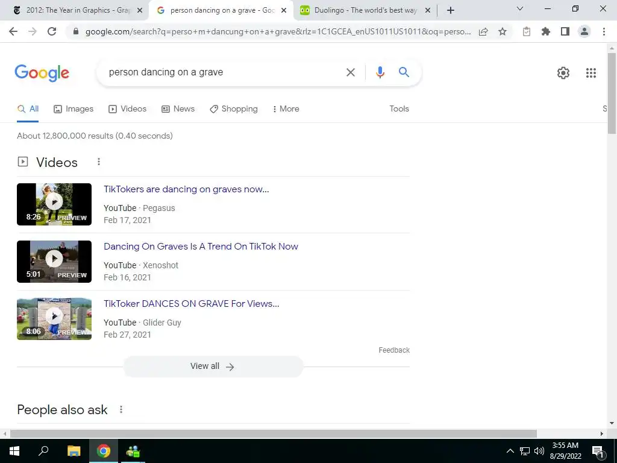Go to Google homepage via logo
This screenshot has height=463, width=617.
[x=42, y=73]
